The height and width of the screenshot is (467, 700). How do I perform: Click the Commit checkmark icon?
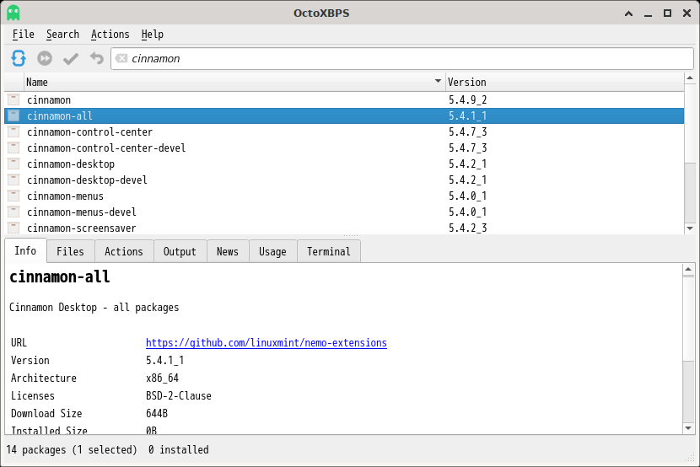tap(71, 58)
